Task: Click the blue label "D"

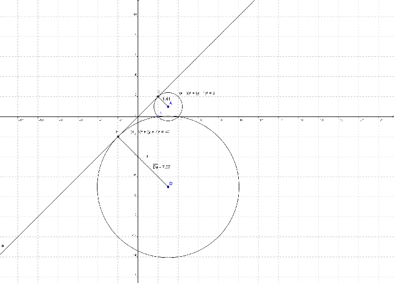Action: [171, 184]
